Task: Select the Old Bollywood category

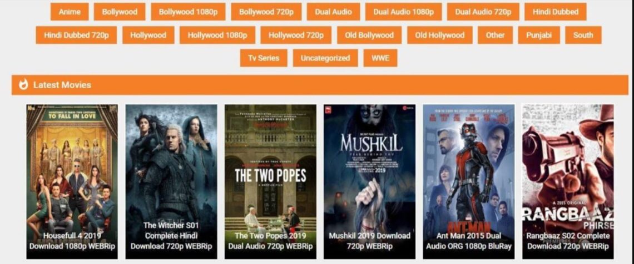Action: click(369, 35)
